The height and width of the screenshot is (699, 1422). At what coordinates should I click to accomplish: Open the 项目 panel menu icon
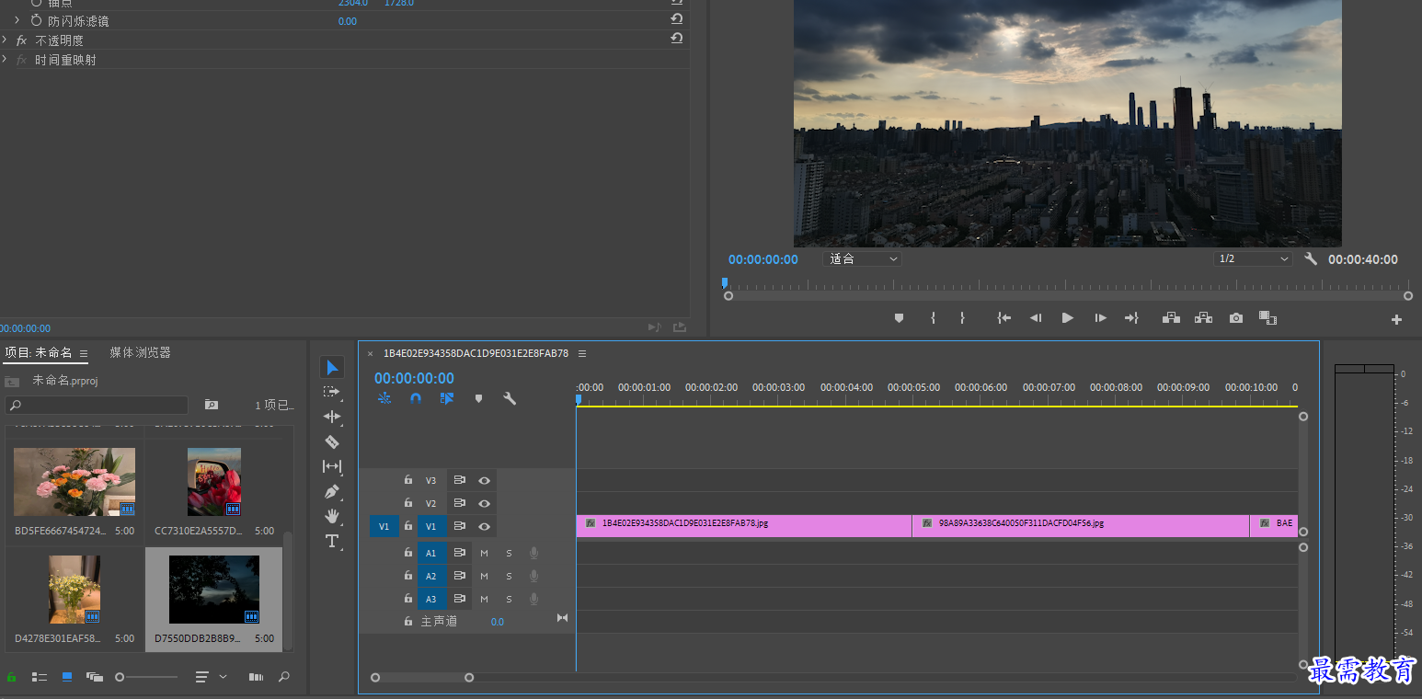point(84,353)
